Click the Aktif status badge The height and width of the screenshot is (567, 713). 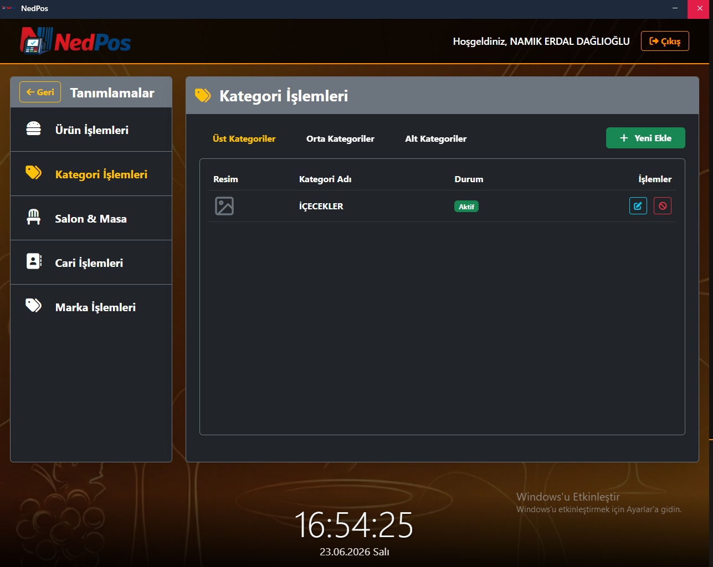pyautogui.click(x=466, y=207)
